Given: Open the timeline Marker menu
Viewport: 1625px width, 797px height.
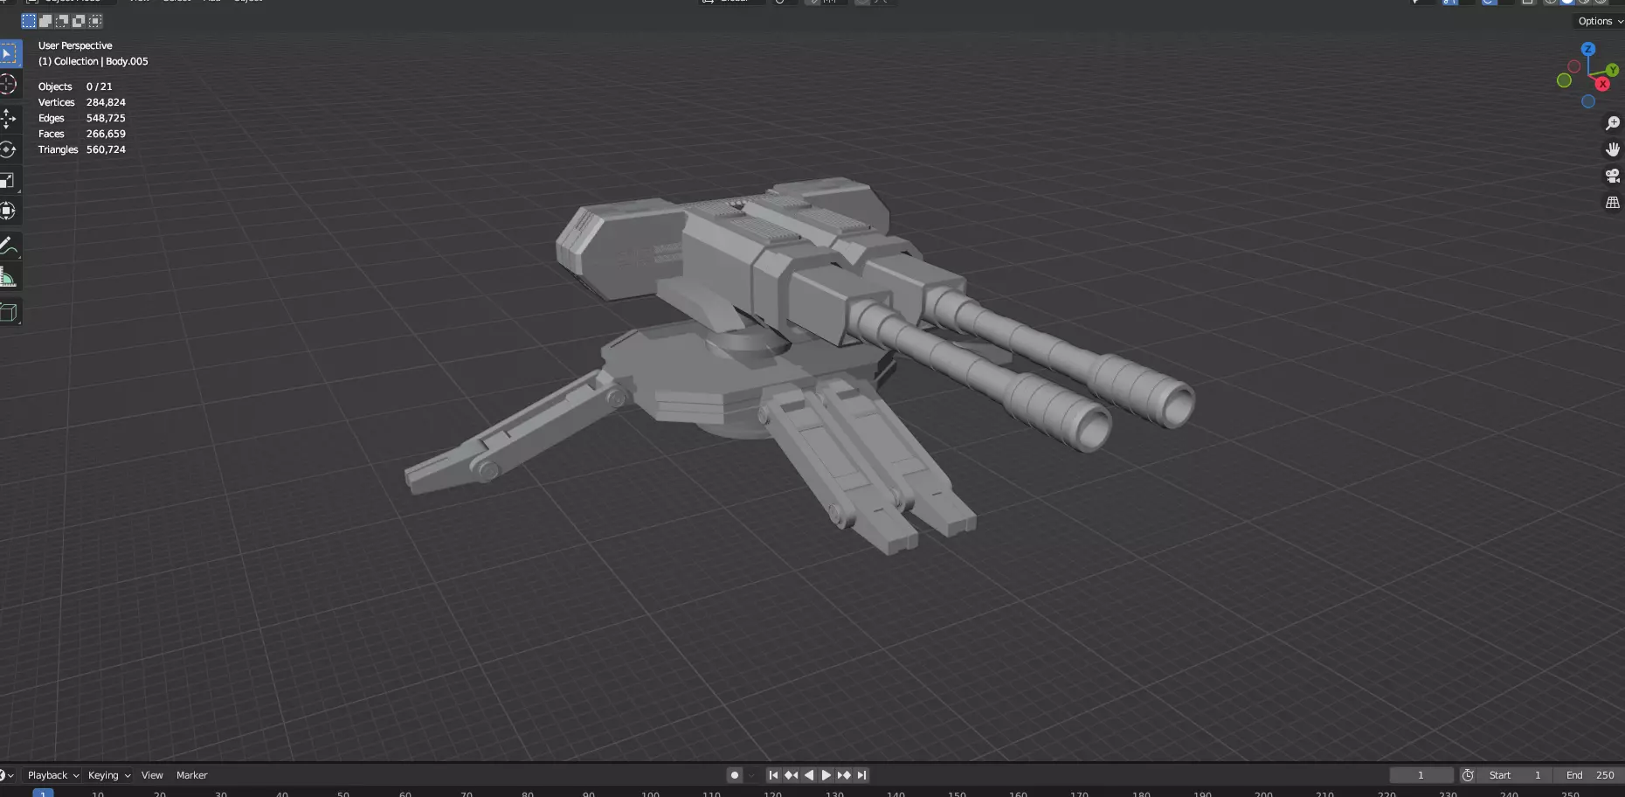Looking at the screenshot, I should (x=192, y=775).
